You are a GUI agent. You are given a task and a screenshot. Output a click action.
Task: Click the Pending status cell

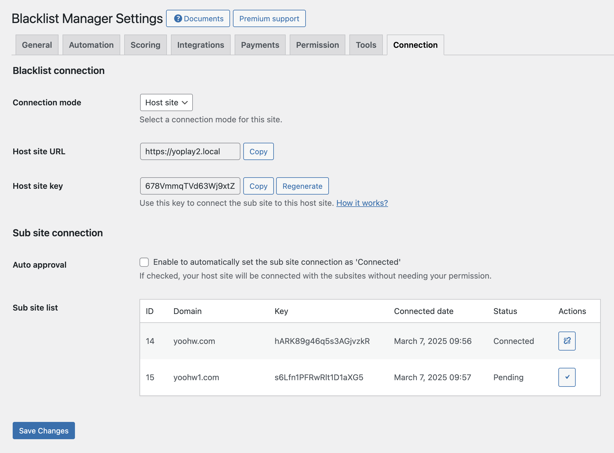tap(508, 377)
